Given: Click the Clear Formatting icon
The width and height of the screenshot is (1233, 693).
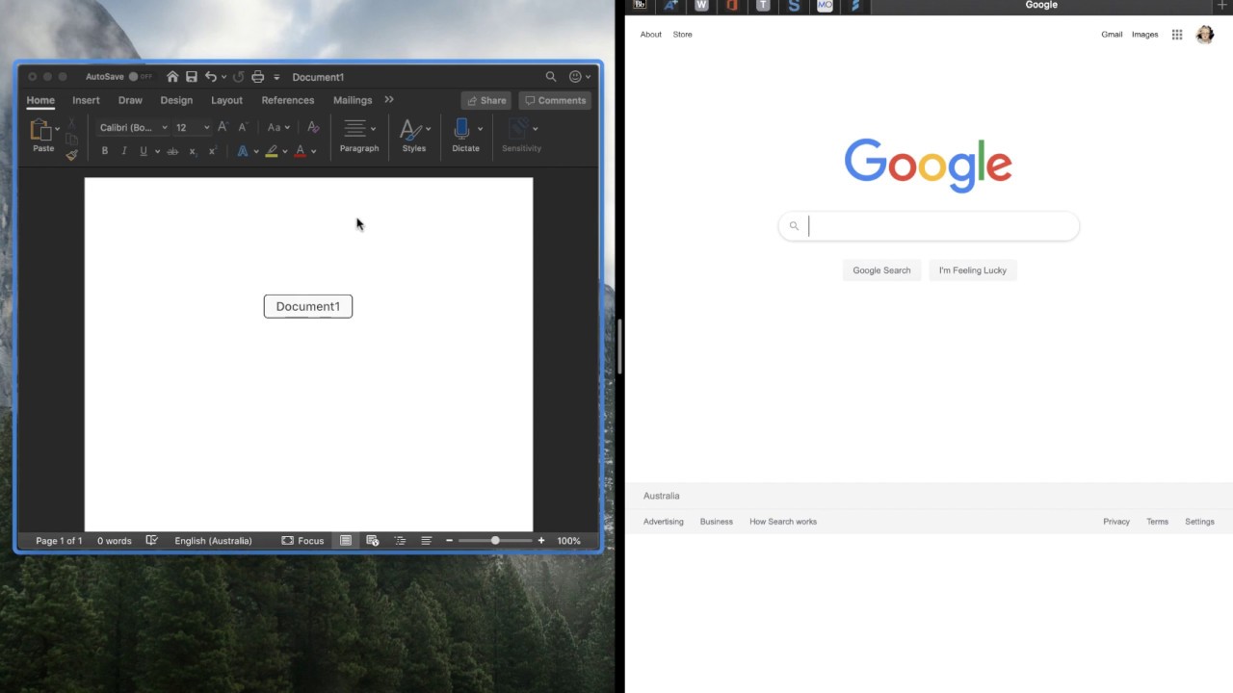Looking at the screenshot, I should coord(313,127).
